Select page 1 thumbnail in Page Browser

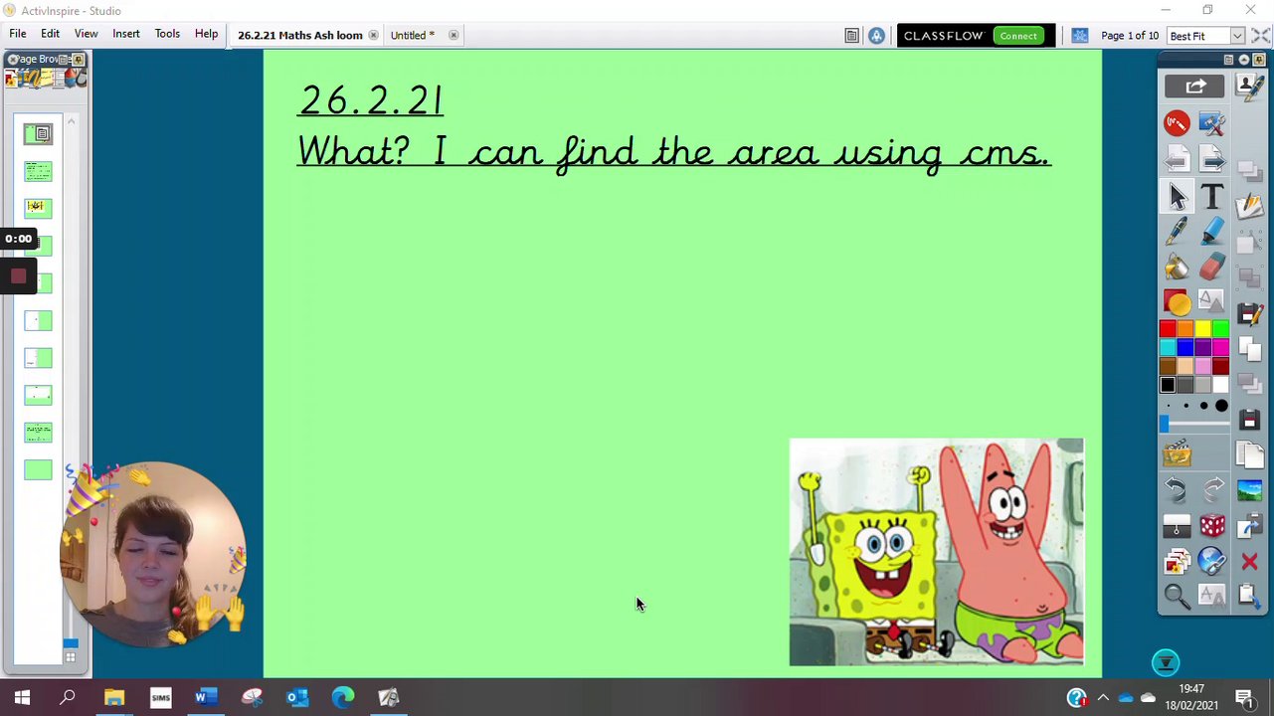(x=38, y=133)
